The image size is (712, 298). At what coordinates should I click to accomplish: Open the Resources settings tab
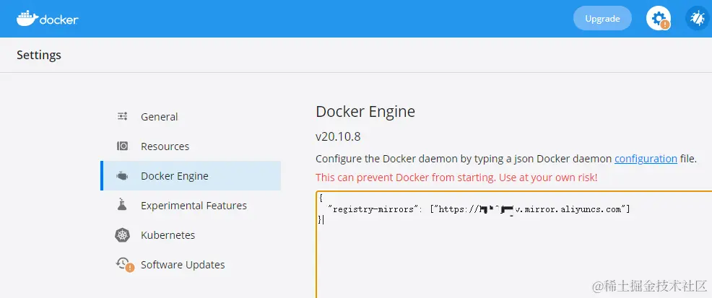[191, 146]
